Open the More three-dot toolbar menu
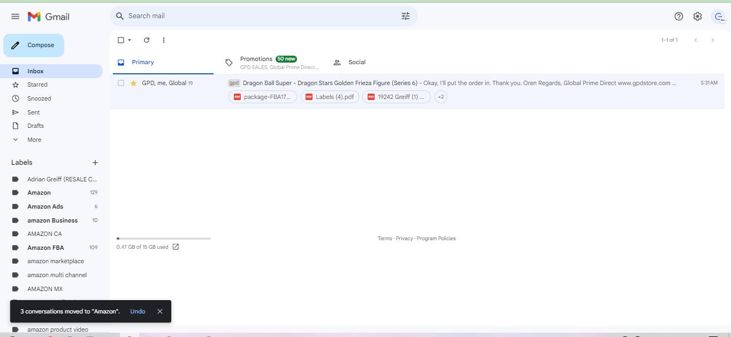The width and height of the screenshot is (731, 337). 164,40
